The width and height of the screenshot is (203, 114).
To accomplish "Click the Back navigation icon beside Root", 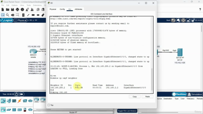I will tap(173, 20).
